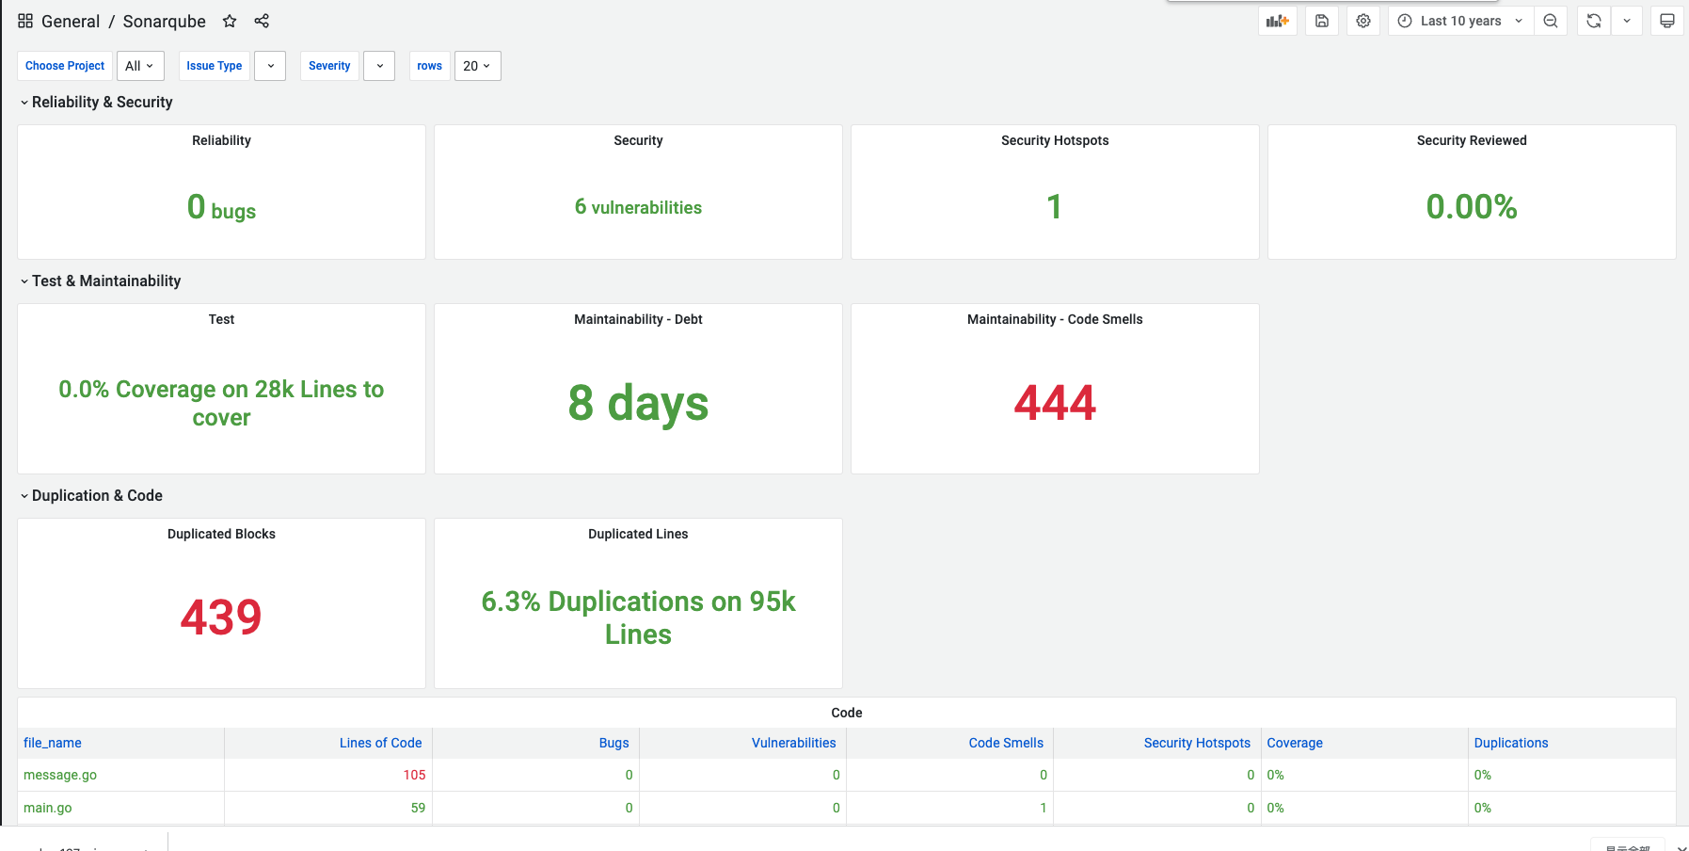The image size is (1689, 851).
Task: Open the Test panel title
Action: click(x=221, y=319)
